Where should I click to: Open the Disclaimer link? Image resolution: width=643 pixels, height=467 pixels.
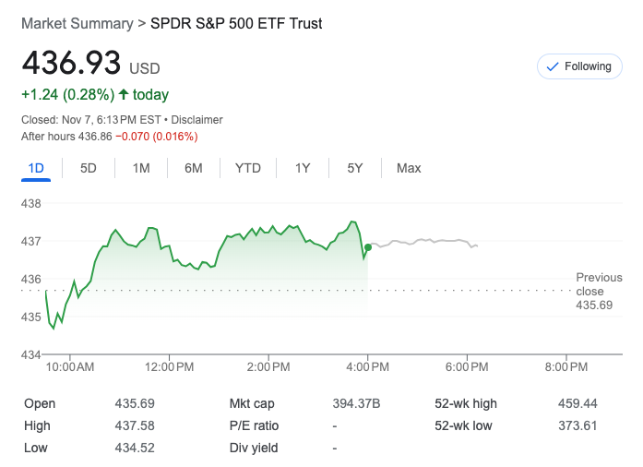click(198, 120)
